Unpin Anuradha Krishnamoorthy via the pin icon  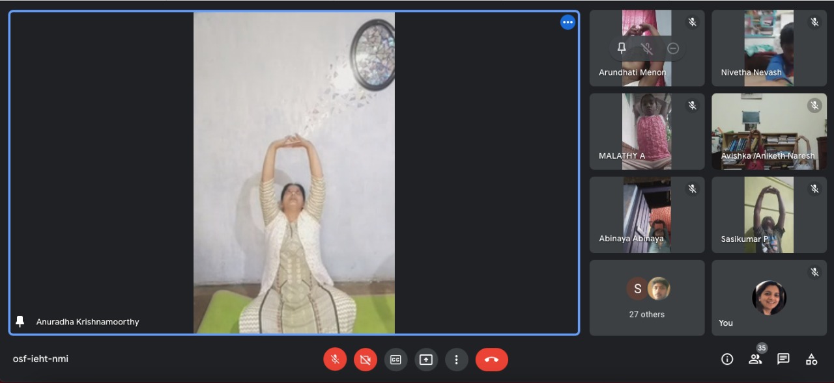[20, 321]
